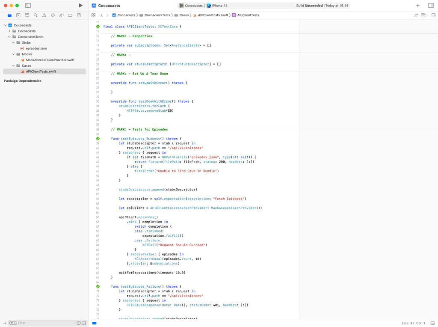
Task: Show the Breakpoint navigator icon
Action: click(70, 15)
